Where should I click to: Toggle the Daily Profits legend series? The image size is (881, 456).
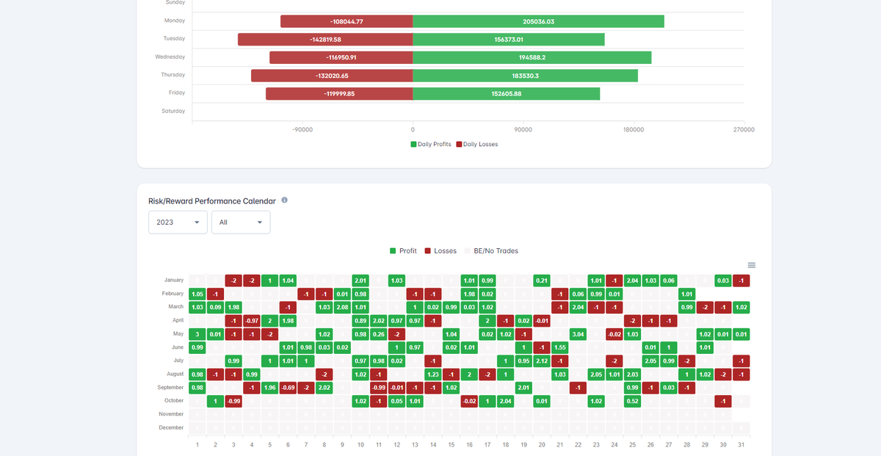coord(431,144)
